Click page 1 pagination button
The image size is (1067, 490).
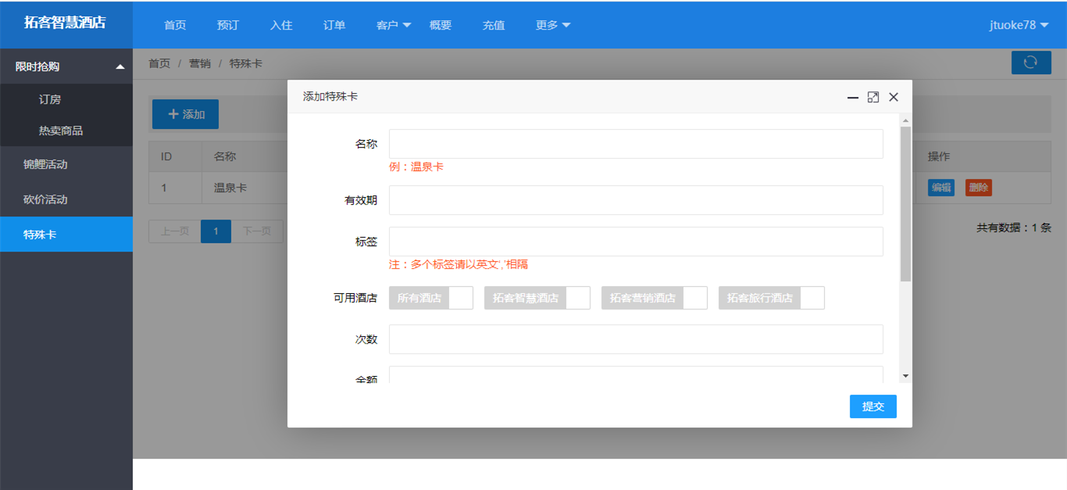pyautogui.click(x=216, y=231)
